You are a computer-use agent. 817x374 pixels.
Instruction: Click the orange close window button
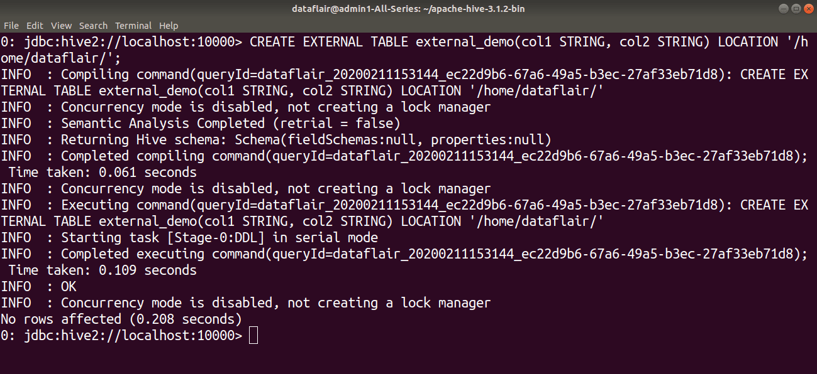click(x=809, y=8)
